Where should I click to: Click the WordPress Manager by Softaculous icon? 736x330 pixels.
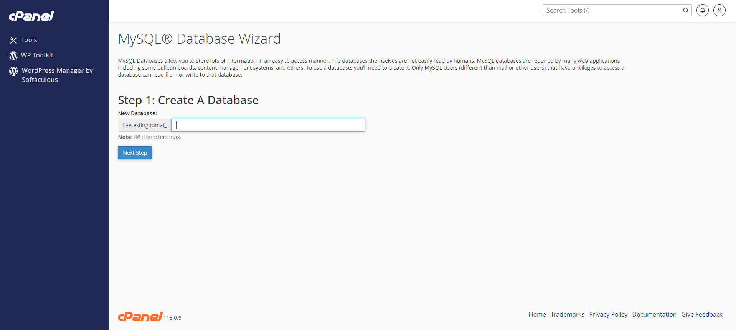pyautogui.click(x=14, y=71)
